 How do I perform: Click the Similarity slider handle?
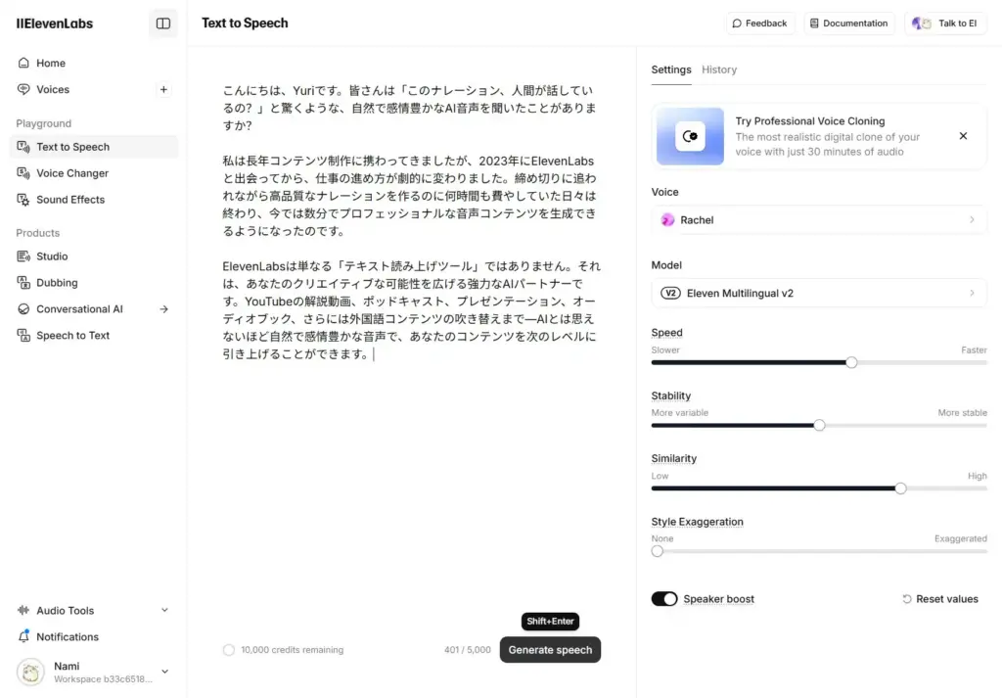[900, 489]
